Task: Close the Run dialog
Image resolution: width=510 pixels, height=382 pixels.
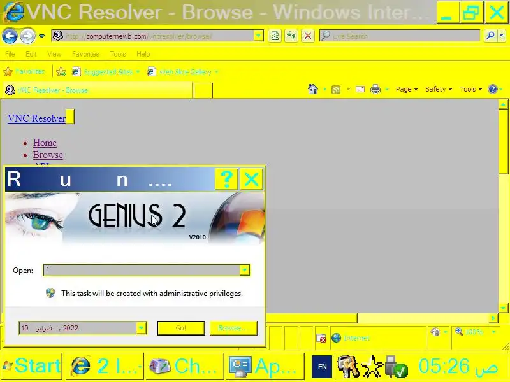Action: click(251, 179)
